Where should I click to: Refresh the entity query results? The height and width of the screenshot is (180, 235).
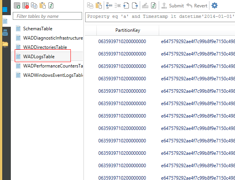(153, 5)
